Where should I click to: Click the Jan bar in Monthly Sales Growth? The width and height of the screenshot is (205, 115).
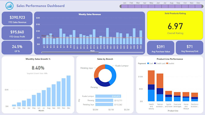coord(14,105)
